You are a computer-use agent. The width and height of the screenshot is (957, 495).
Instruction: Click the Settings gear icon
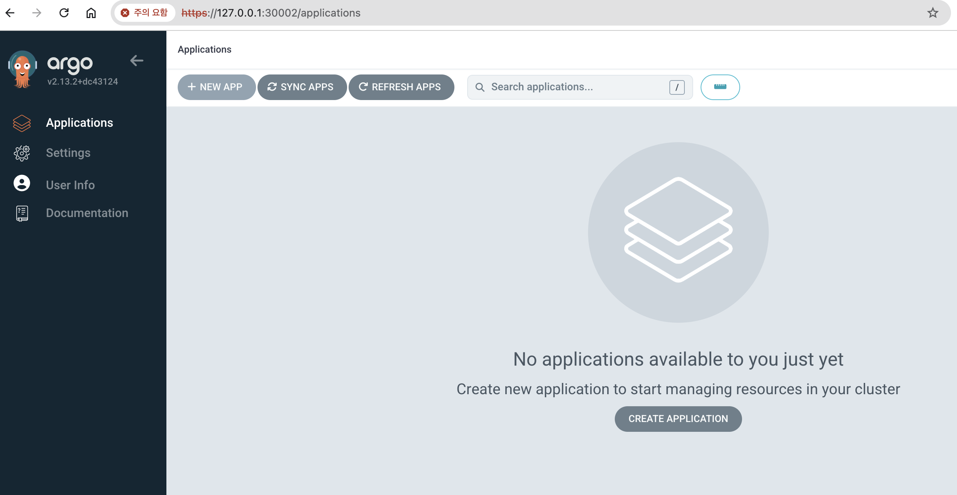click(x=22, y=153)
